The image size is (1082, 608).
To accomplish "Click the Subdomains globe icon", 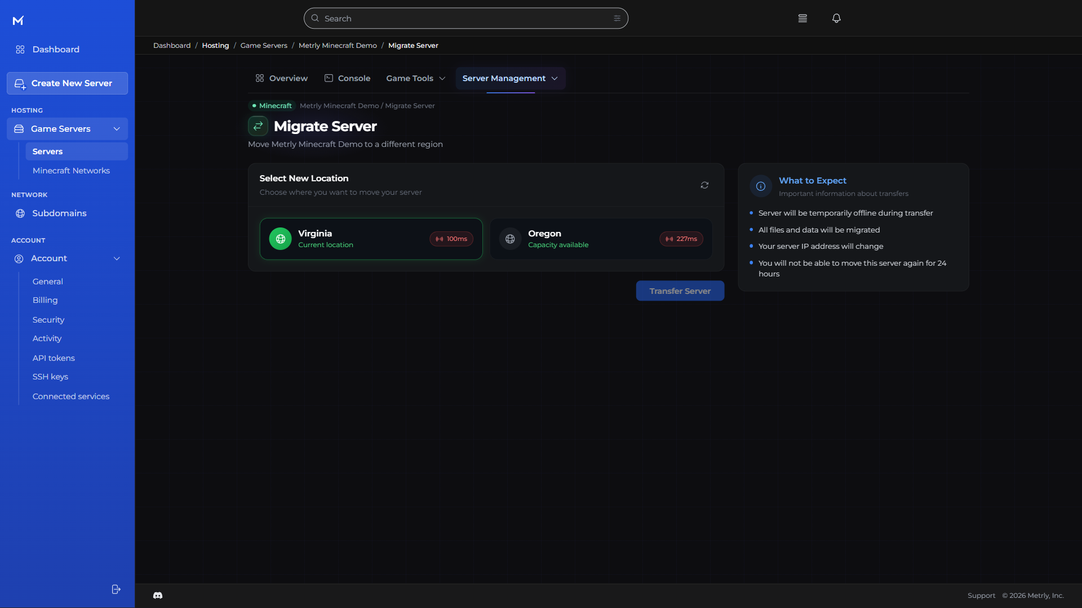I will 20,213.
